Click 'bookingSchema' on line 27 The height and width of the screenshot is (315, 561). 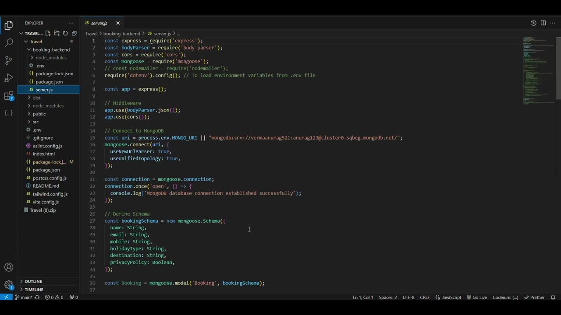139,221
